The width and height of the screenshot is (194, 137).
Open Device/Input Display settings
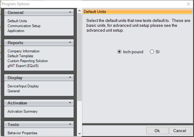pos(23,86)
